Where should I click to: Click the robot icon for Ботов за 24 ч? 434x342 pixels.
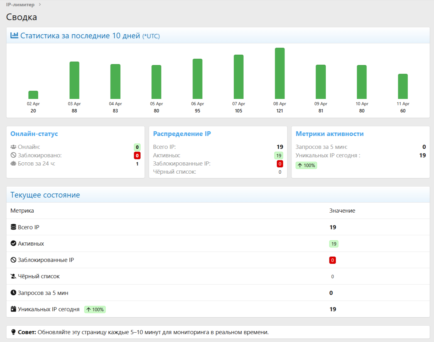point(13,163)
